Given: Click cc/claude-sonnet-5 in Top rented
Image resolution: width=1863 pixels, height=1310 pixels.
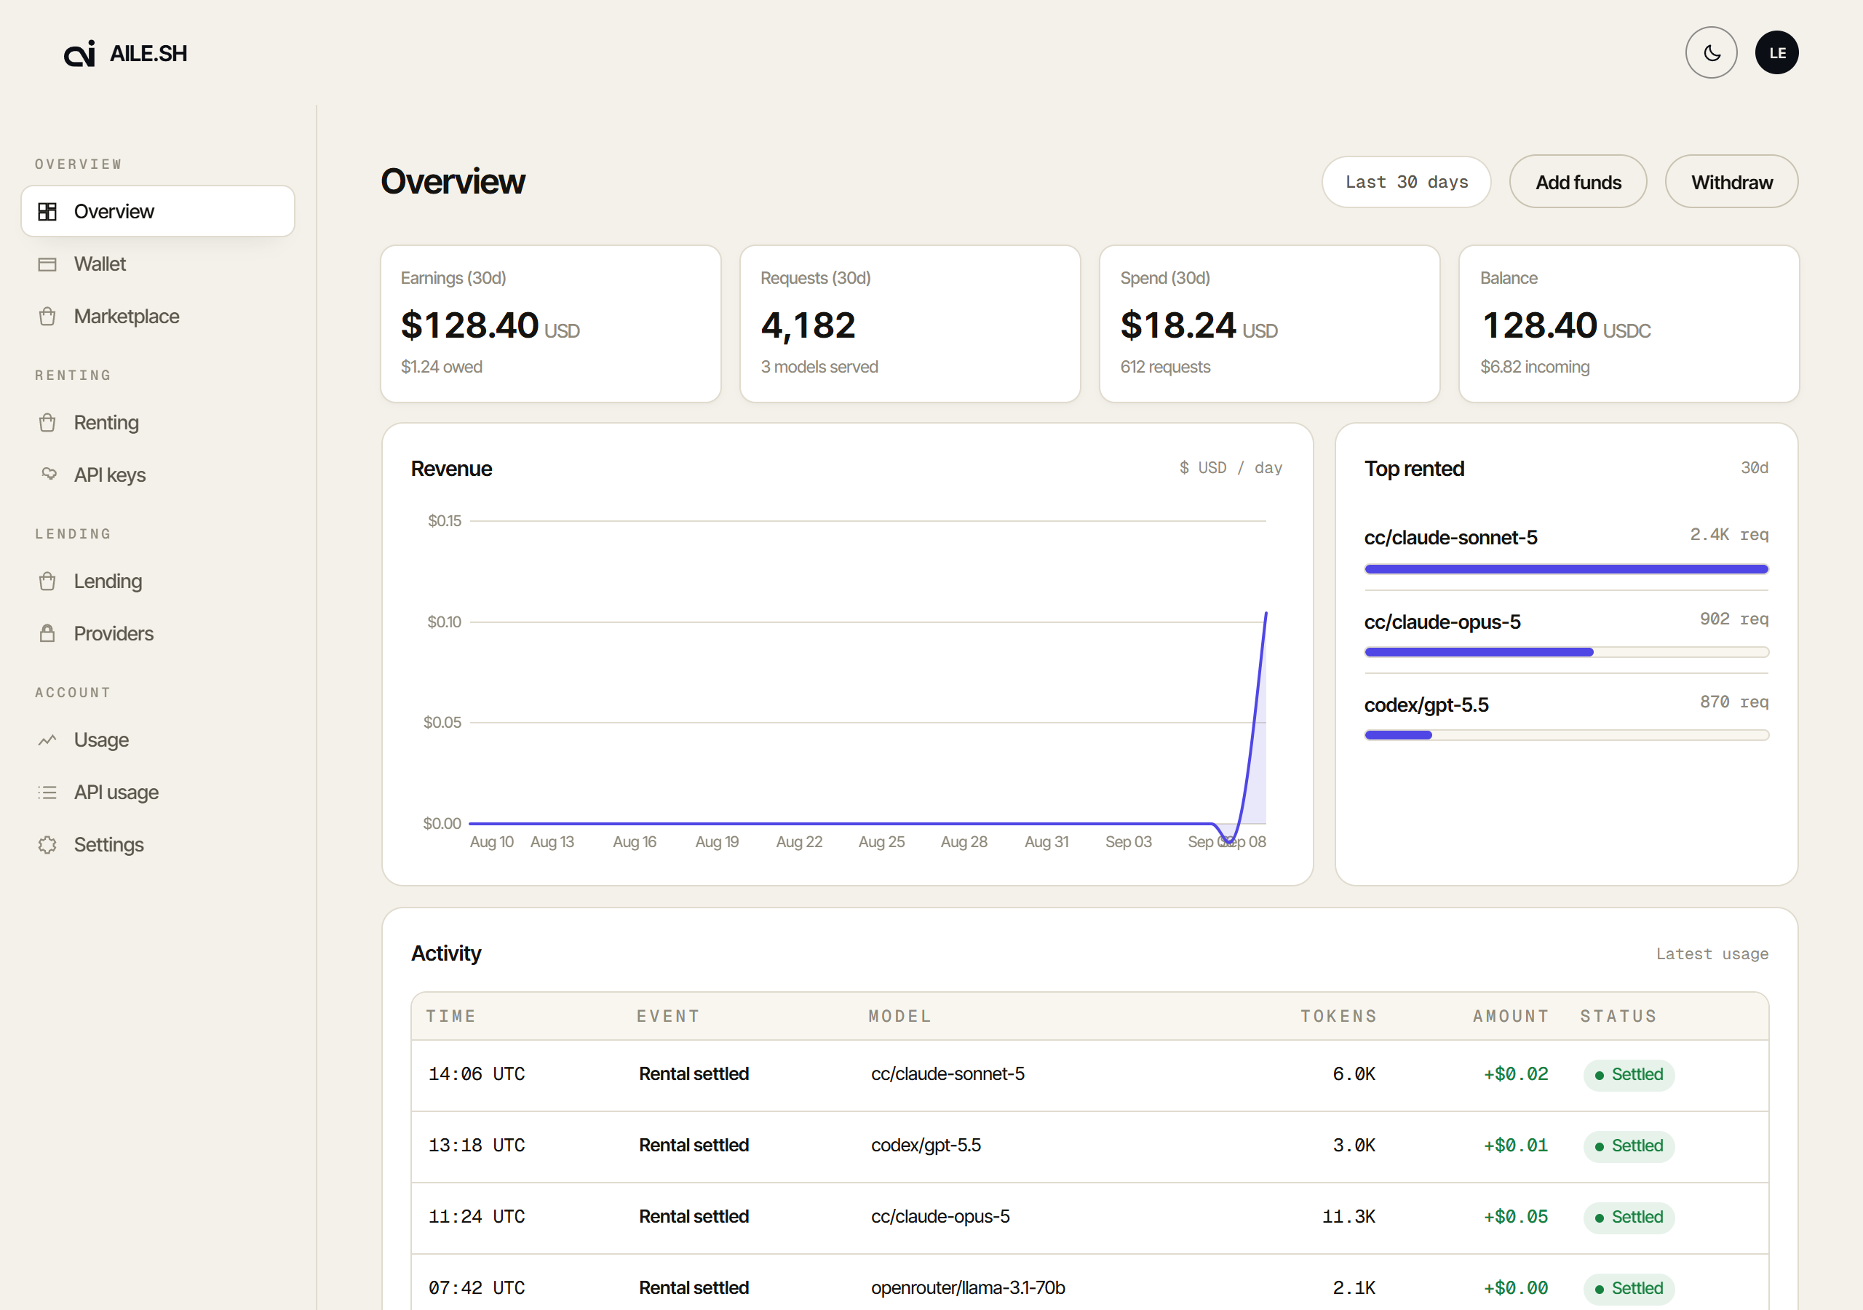Looking at the screenshot, I should coord(1450,537).
